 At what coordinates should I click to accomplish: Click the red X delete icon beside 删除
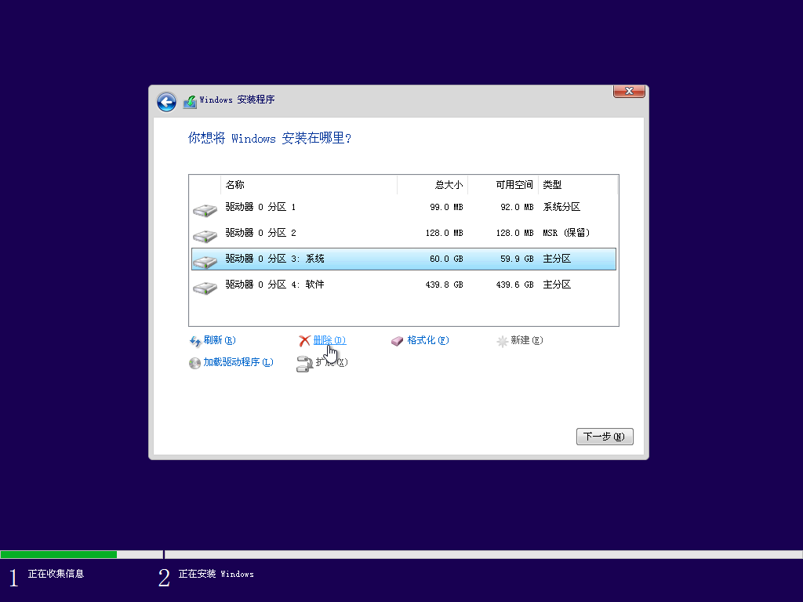(305, 340)
